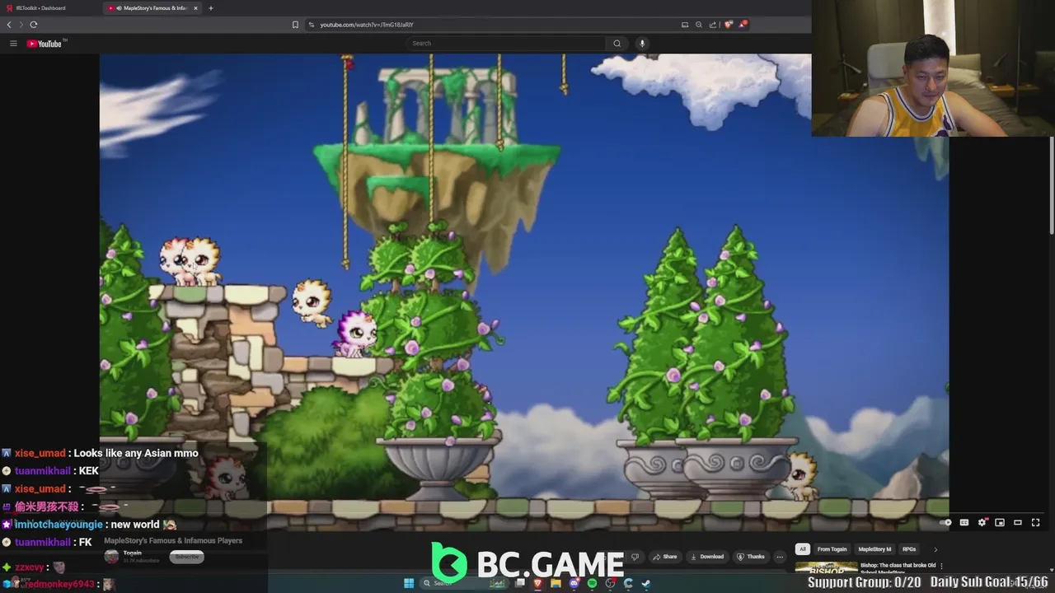
Task: Open Discord from the taskbar
Action: coord(574,583)
